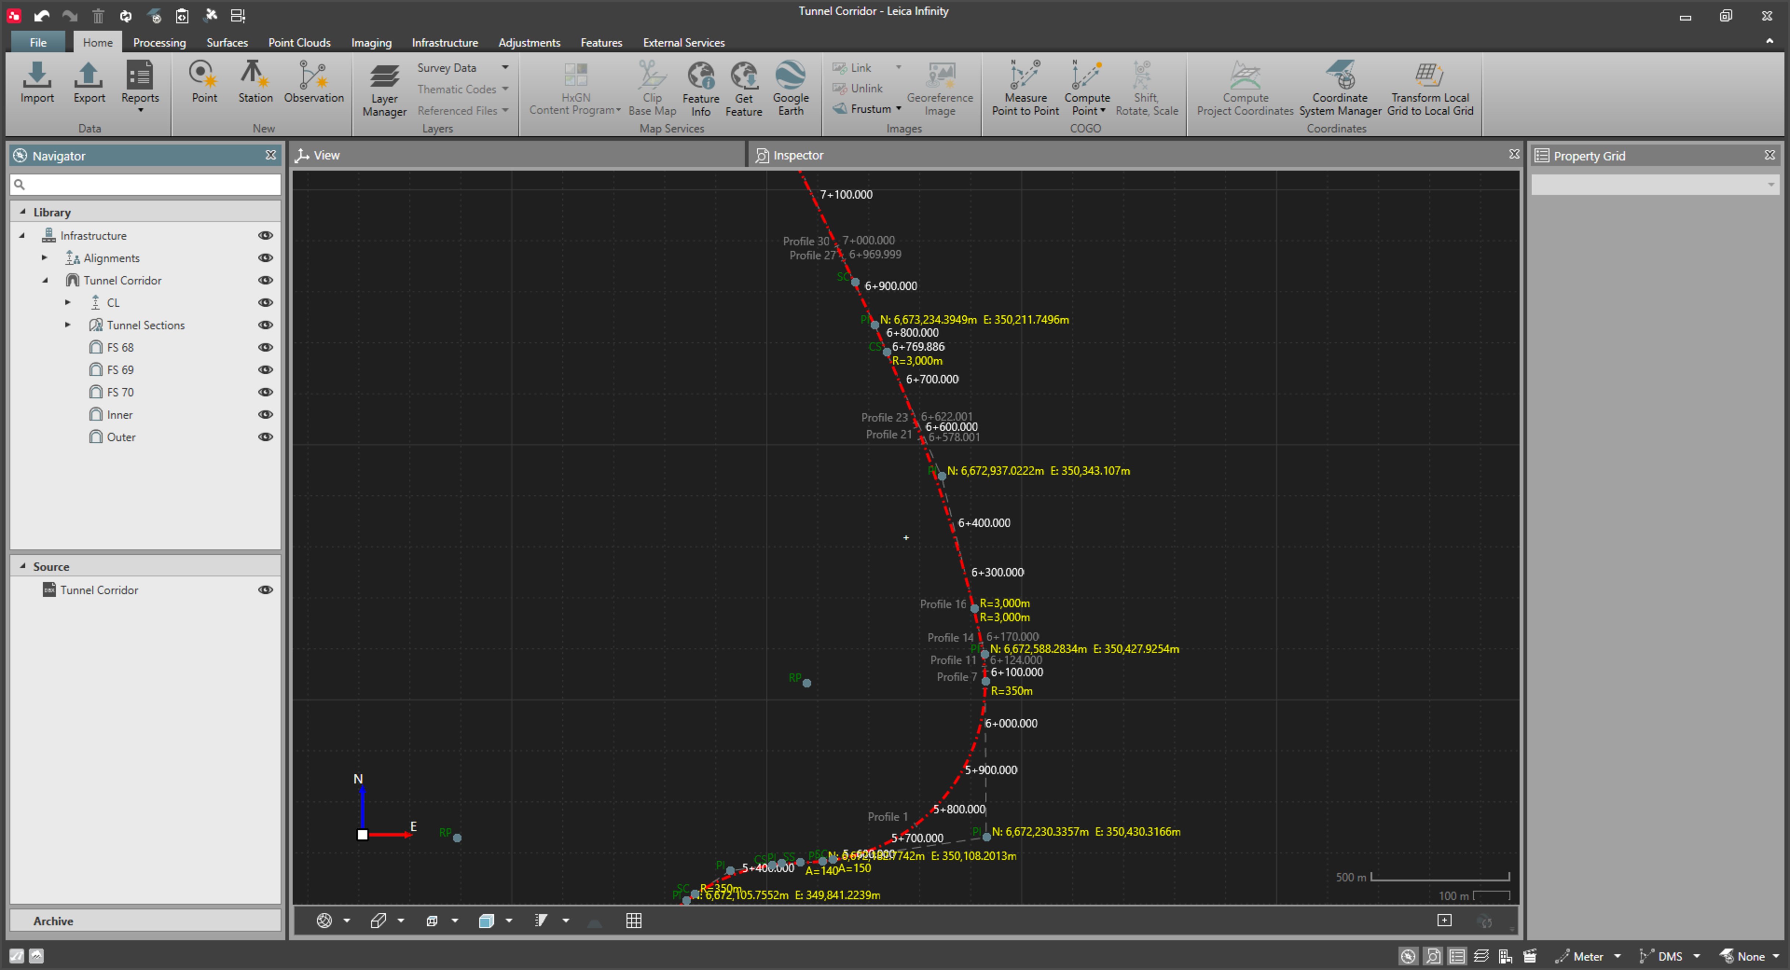Collapse the Library section
The height and width of the screenshot is (970, 1790).
tap(23, 211)
